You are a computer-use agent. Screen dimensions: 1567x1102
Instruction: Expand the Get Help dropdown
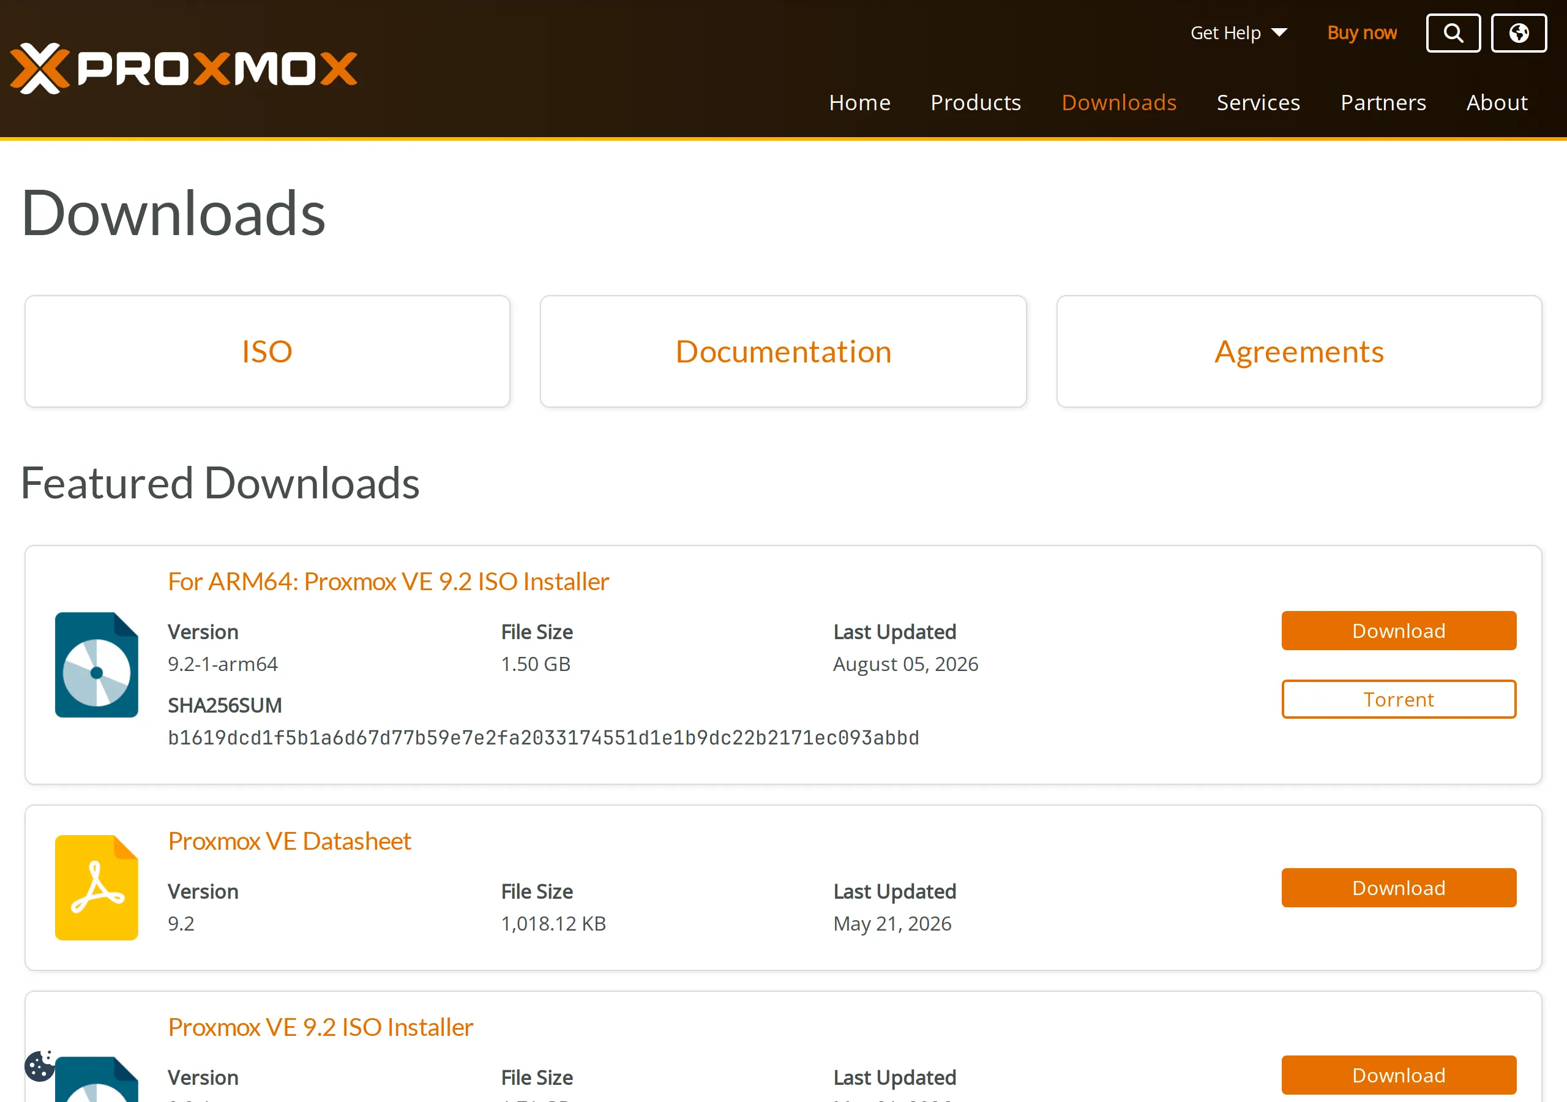point(1238,33)
